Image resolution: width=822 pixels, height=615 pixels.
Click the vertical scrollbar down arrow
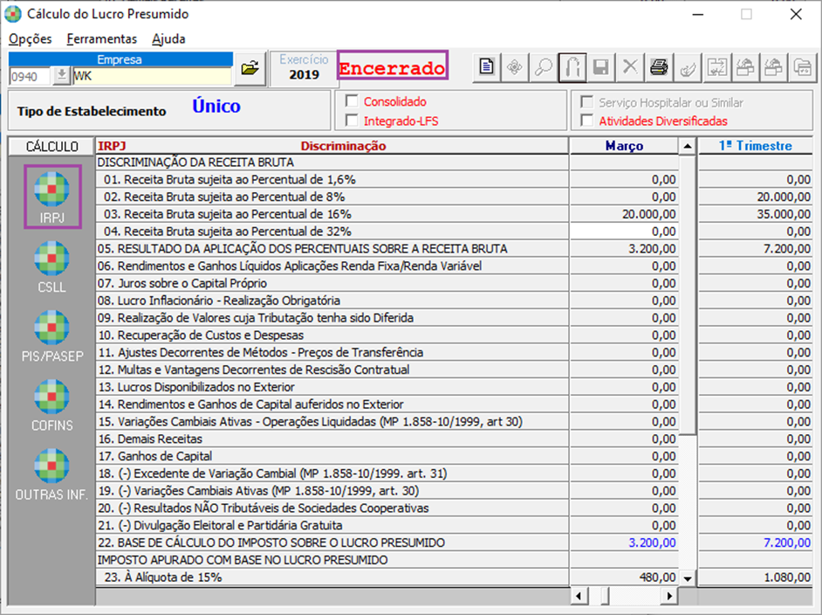[688, 579]
